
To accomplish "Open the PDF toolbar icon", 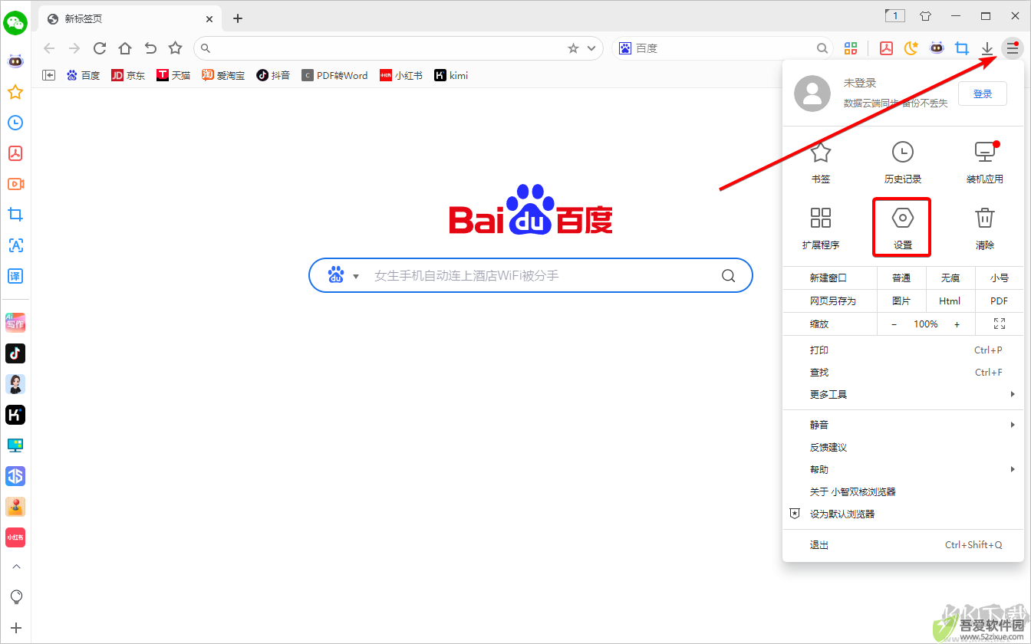I will click(x=886, y=48).
